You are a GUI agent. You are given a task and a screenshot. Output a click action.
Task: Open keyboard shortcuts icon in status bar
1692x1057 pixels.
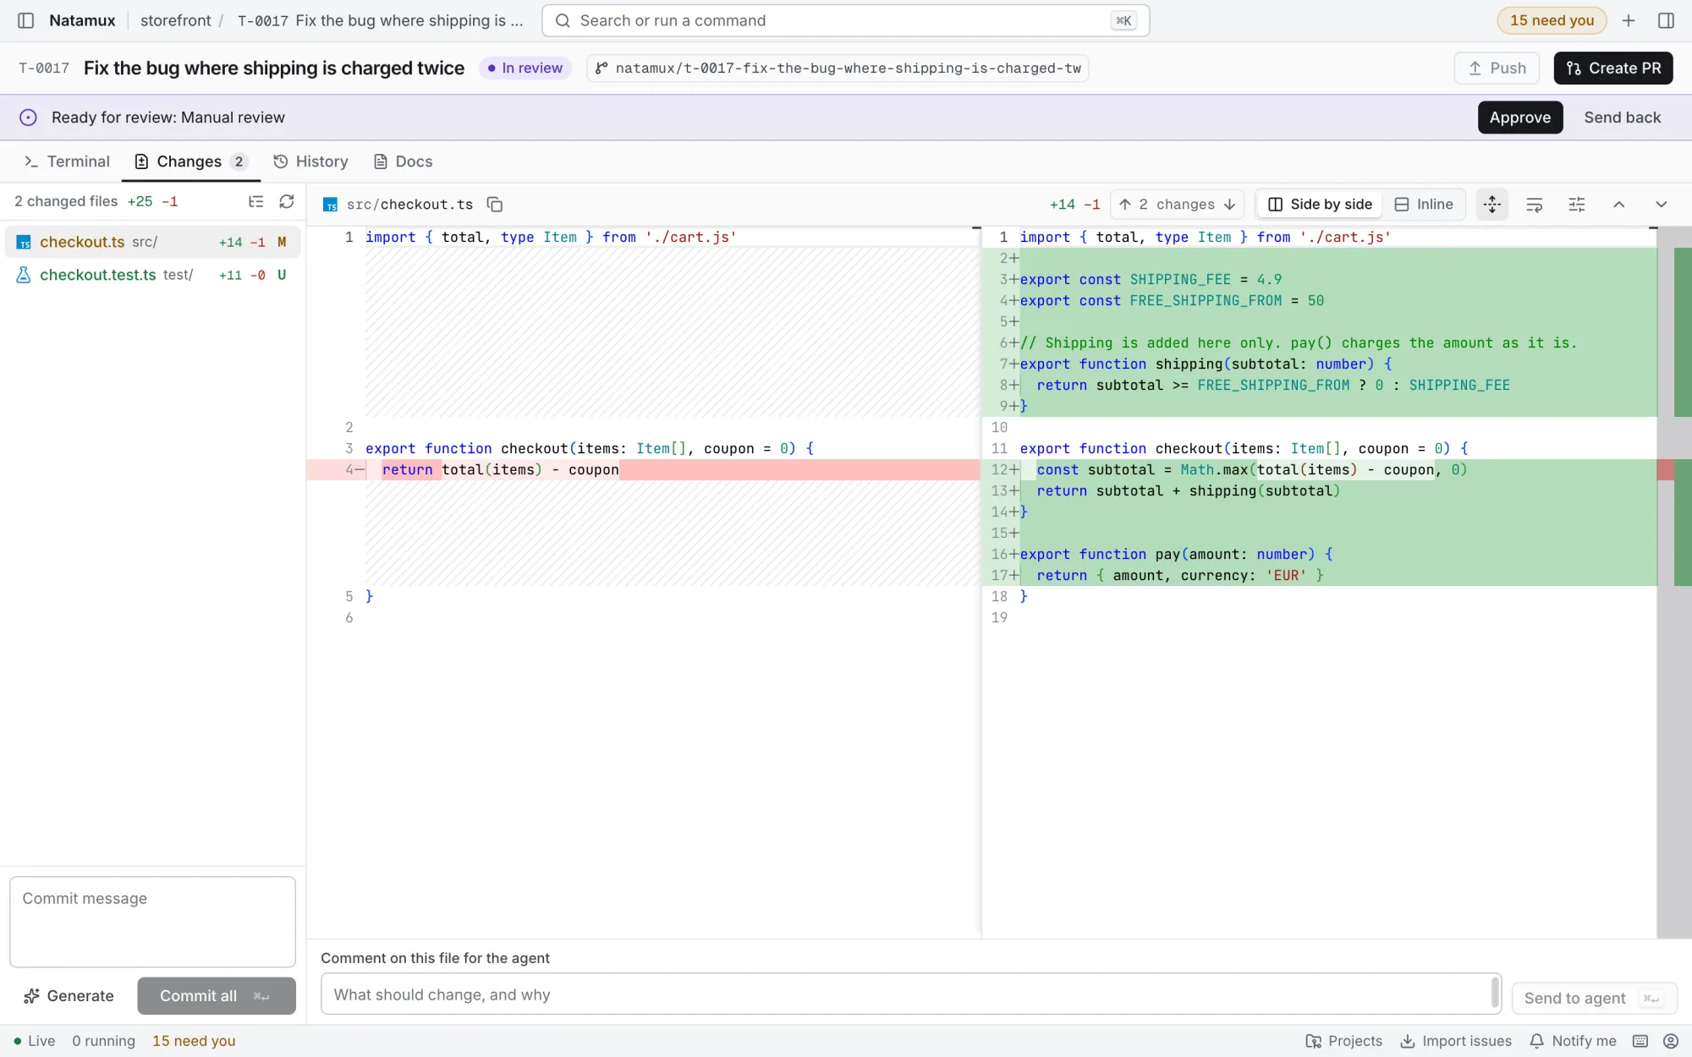[1640, 1041]
